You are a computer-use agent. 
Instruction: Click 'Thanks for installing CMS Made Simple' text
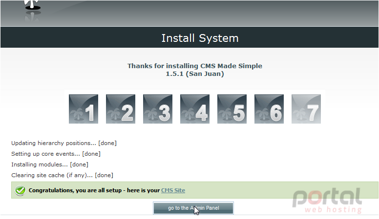coord(195,66)
